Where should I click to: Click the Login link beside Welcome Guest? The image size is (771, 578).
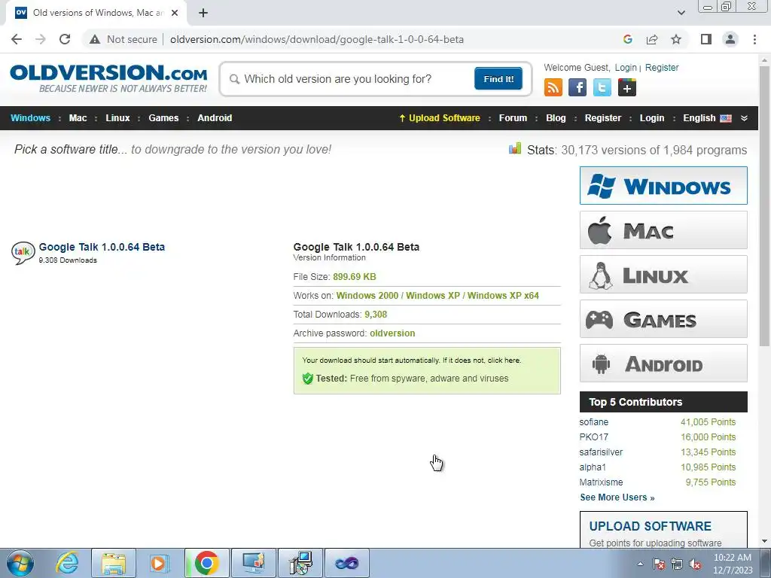pos(626,67)
